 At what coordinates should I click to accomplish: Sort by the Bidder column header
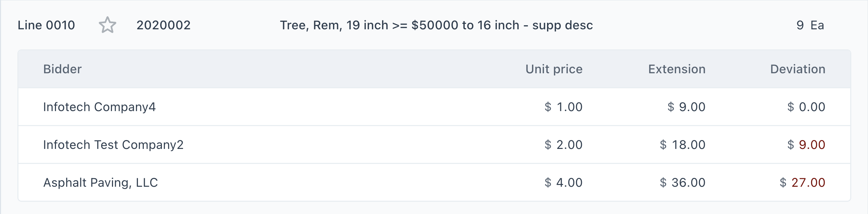pyautogui.click(x=62, y=69)
